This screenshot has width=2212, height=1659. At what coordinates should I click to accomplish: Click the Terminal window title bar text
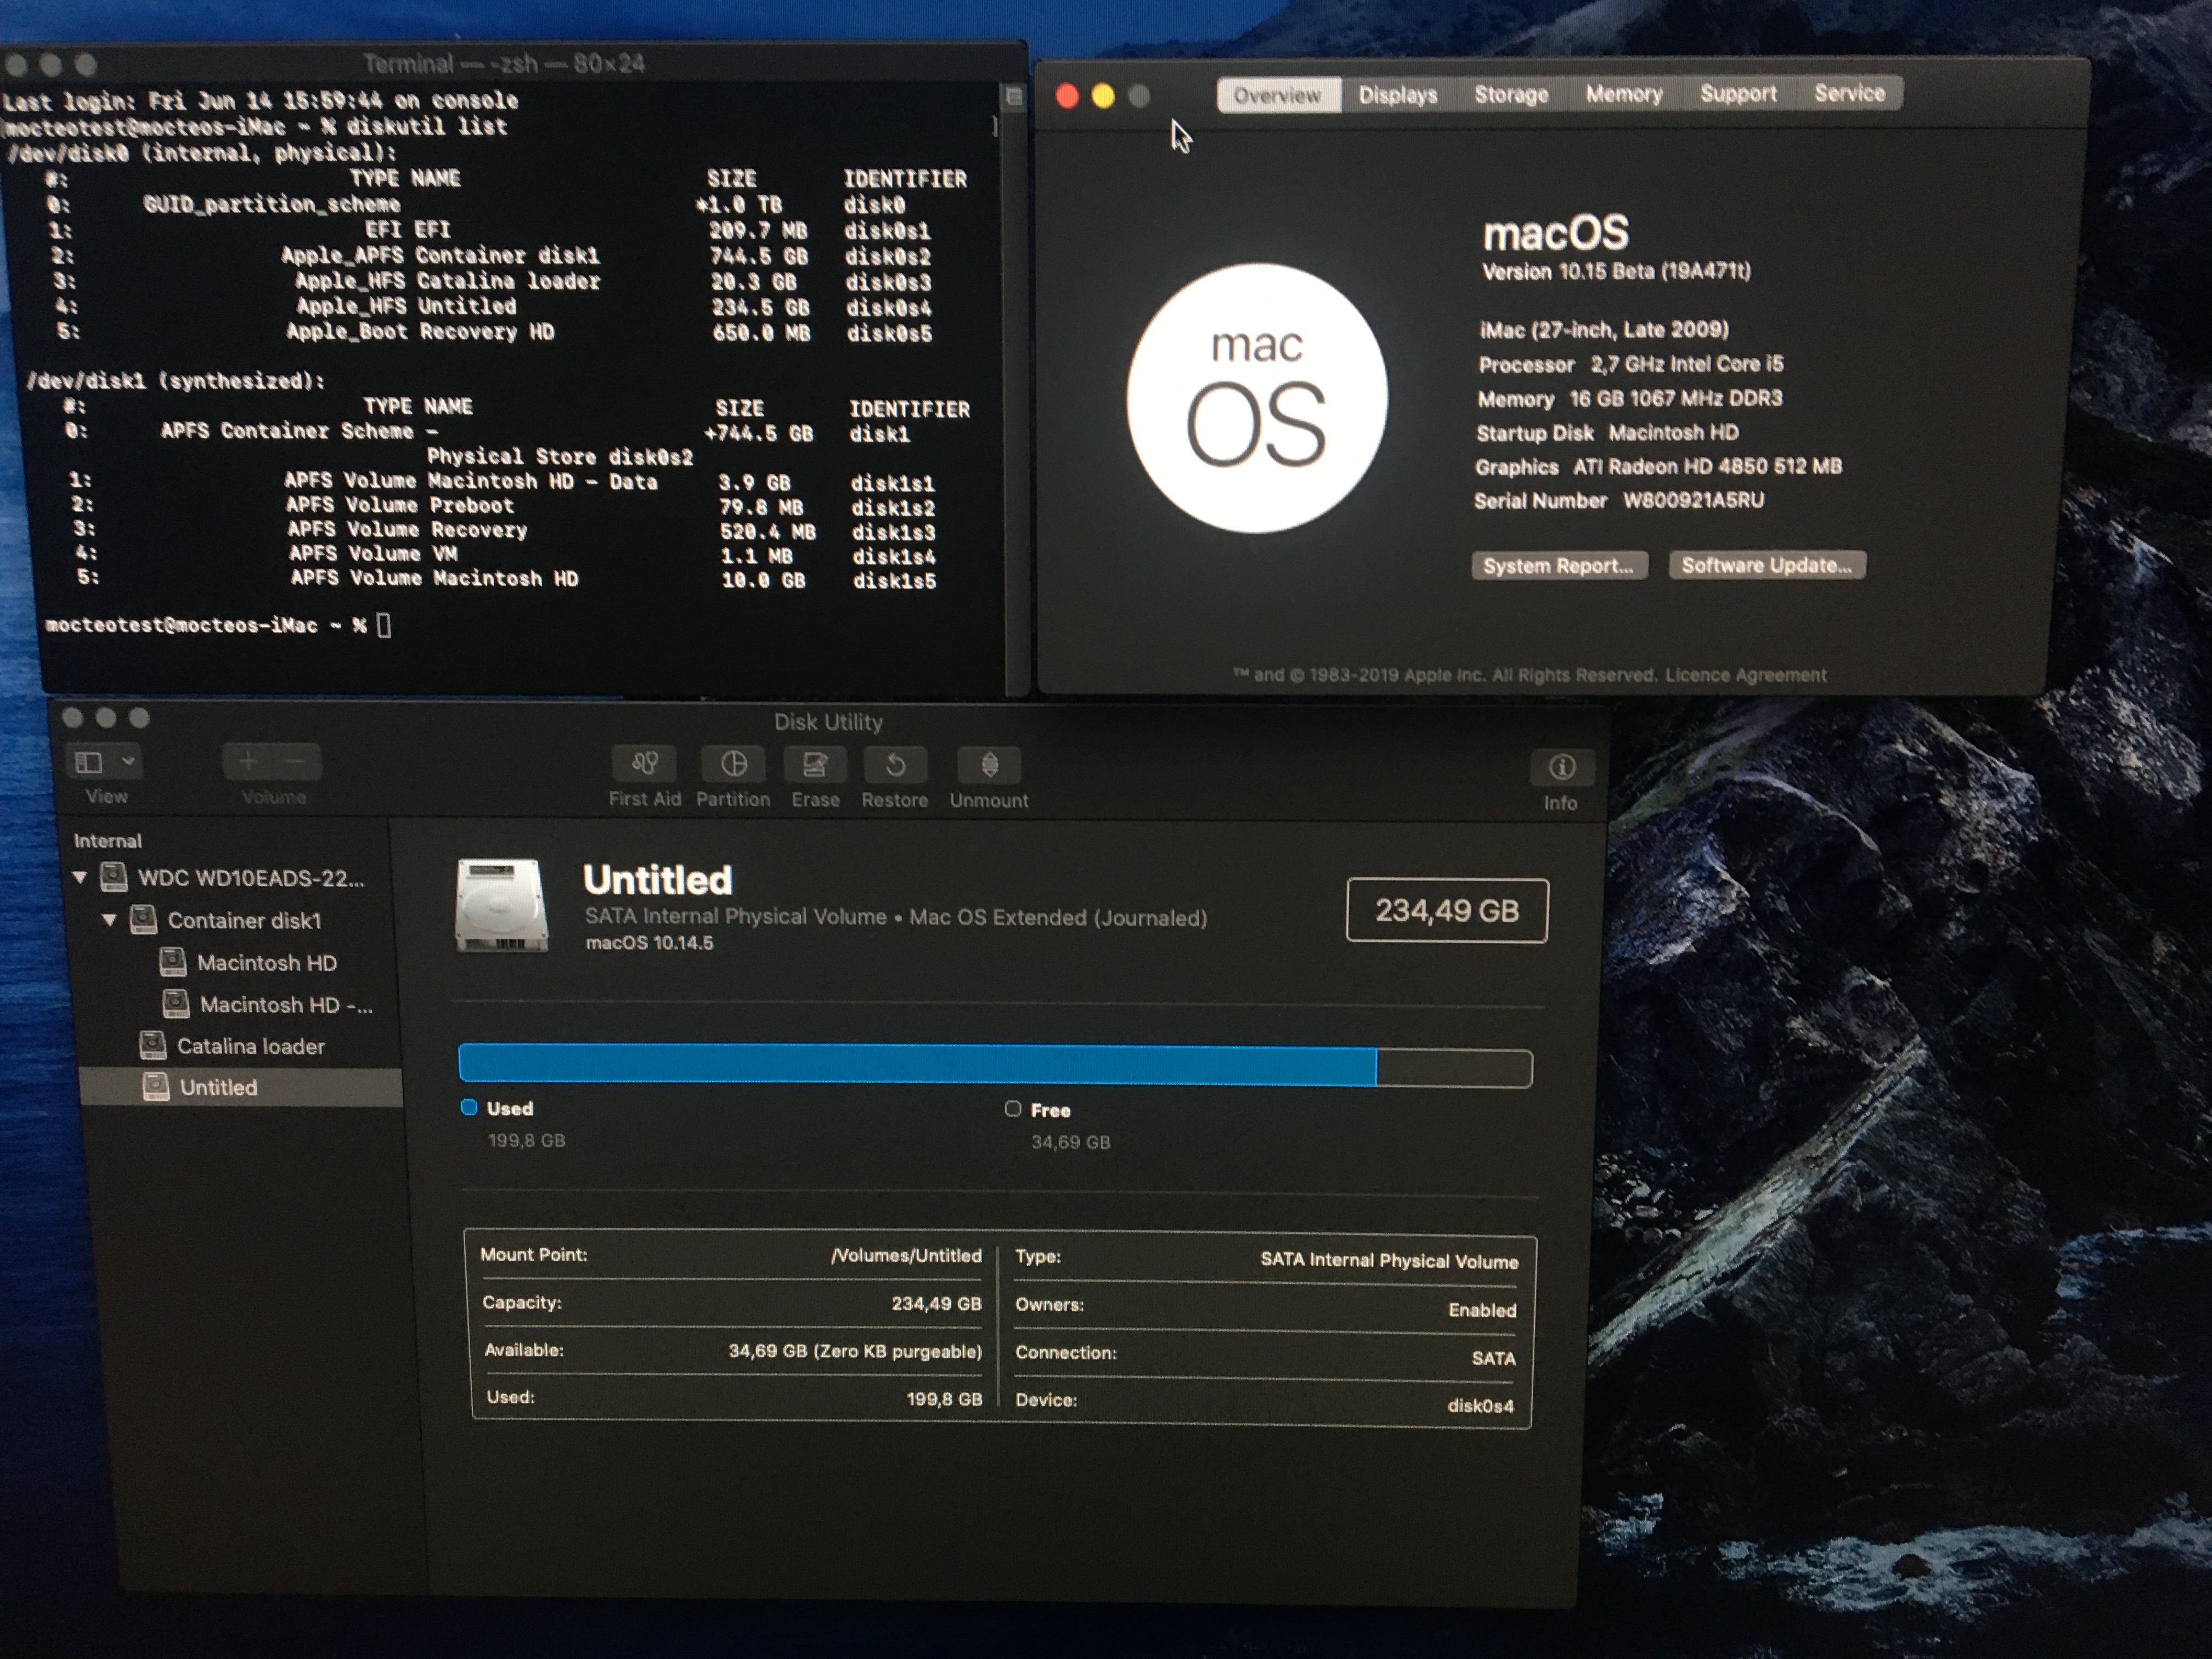(x=504, y=64)
